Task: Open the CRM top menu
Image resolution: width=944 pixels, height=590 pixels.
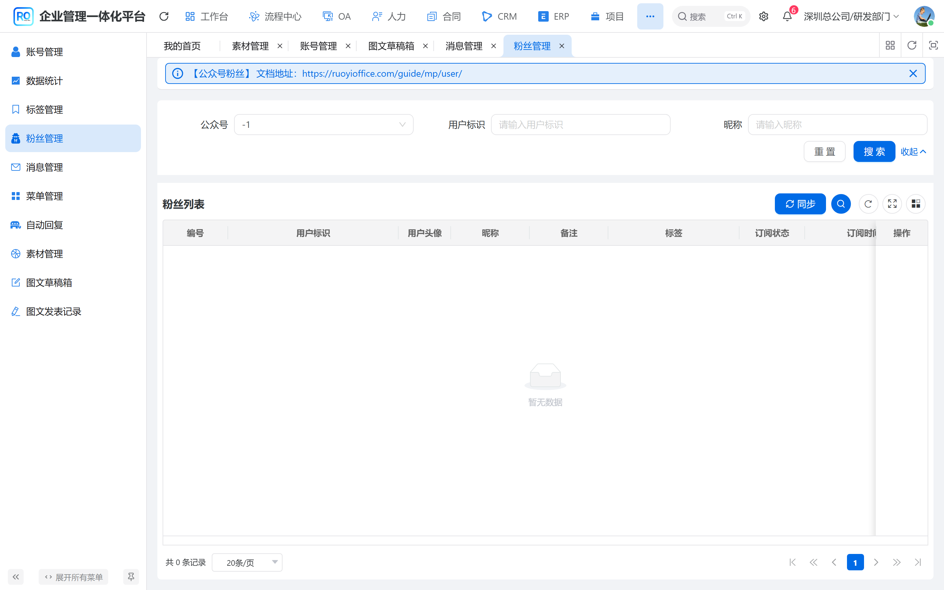Action: tap(499, 16)
